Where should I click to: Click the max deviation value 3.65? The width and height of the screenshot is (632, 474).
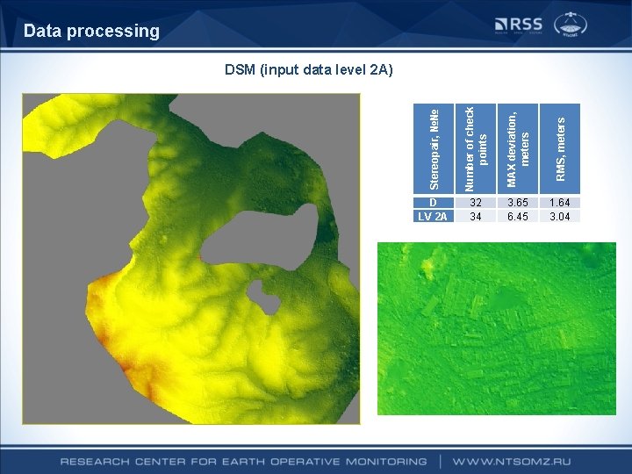click(x=518, y=203)
